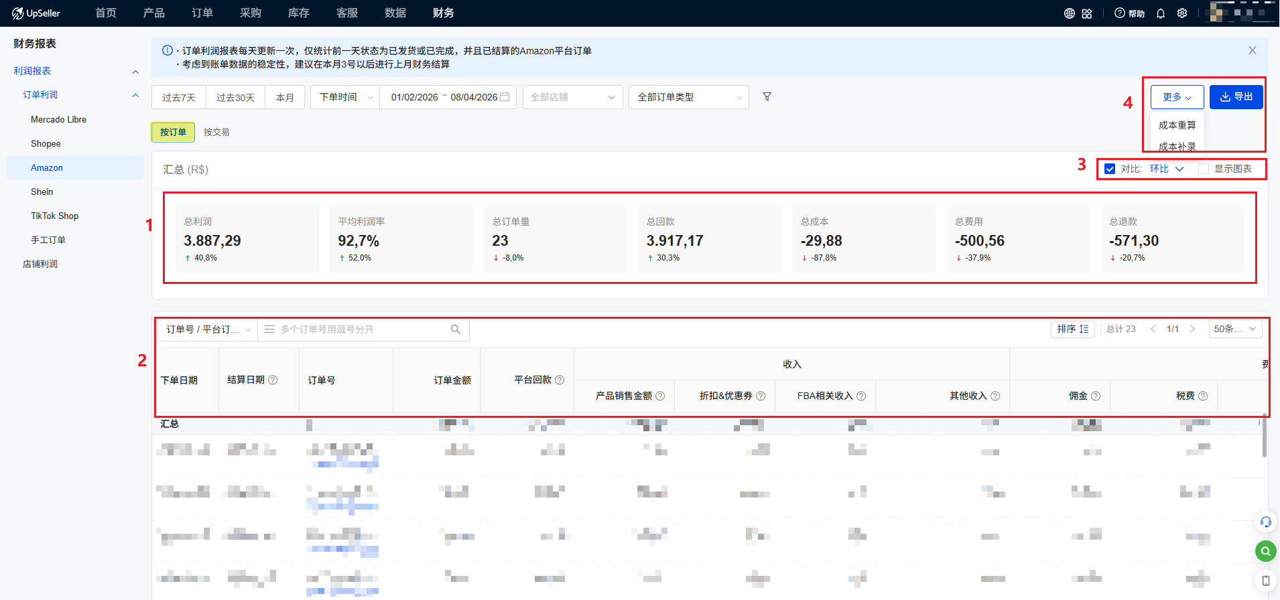Open the 50条 page size dropdown

click(1236, 329)
